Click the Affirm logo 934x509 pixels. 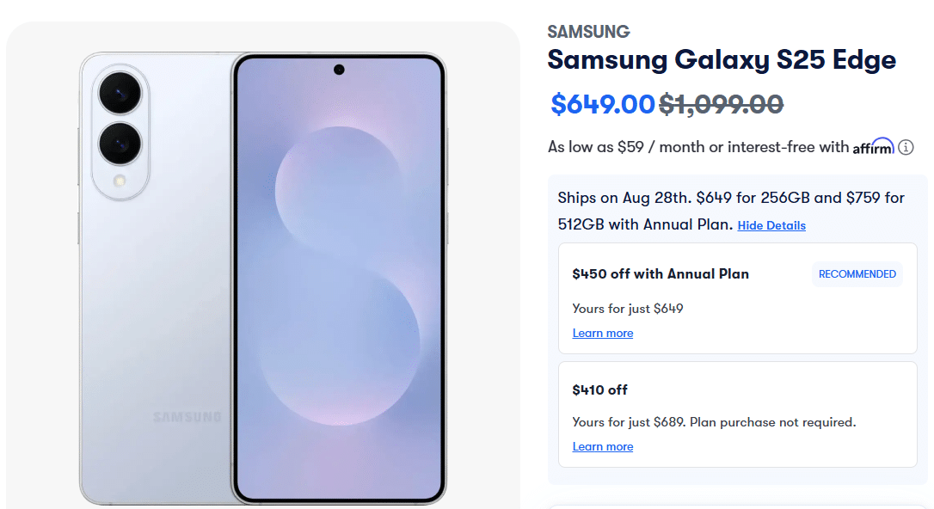873,147
